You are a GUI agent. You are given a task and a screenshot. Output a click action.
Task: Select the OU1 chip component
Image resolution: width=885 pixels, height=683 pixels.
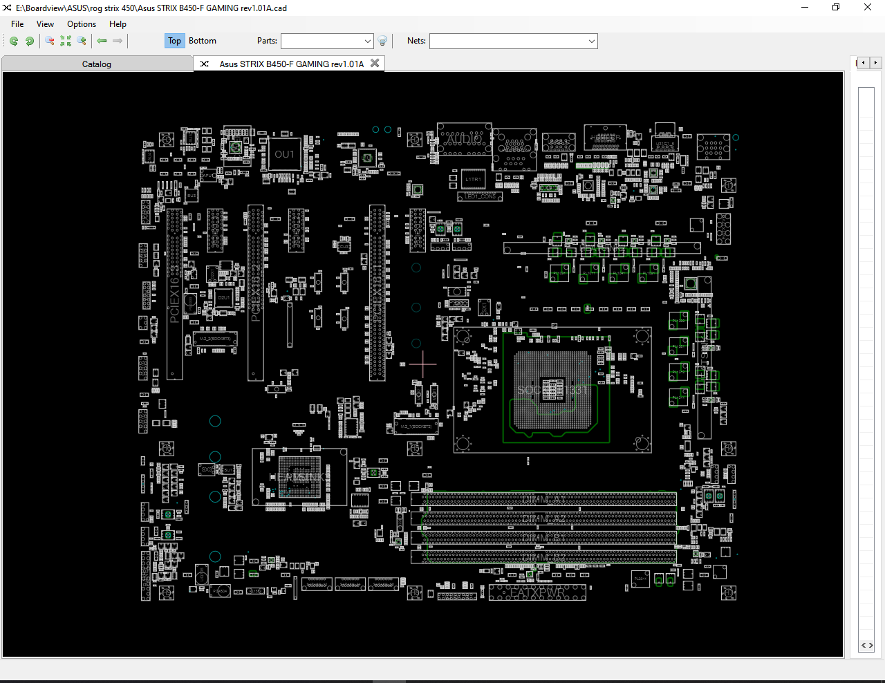[285, 154]
